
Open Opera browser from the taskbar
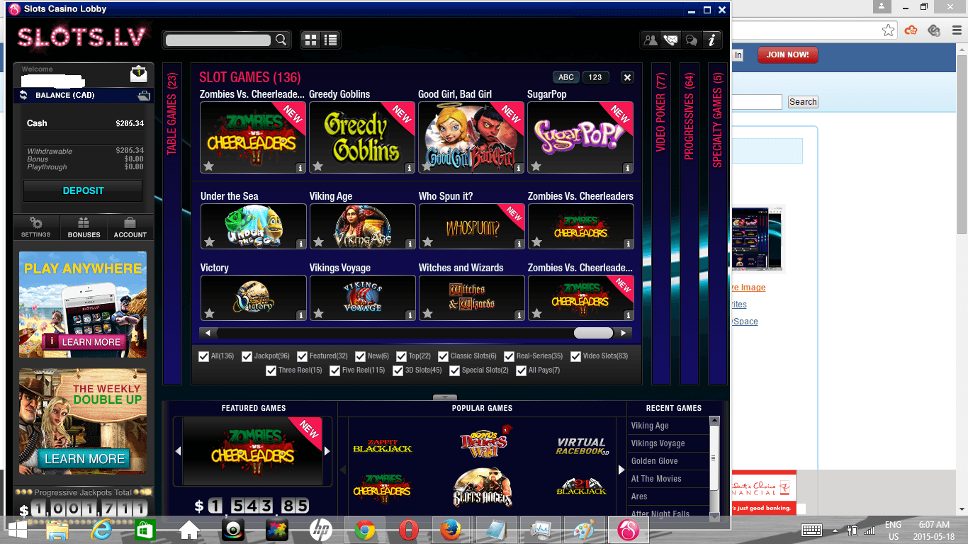[408, 530]
